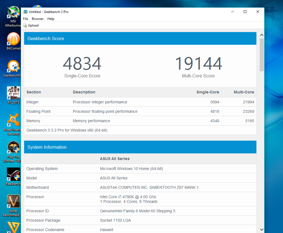Viewport: 283px width, 233px height.
Task: Click the Geekbench app icon in title bar
Action: 26,12
